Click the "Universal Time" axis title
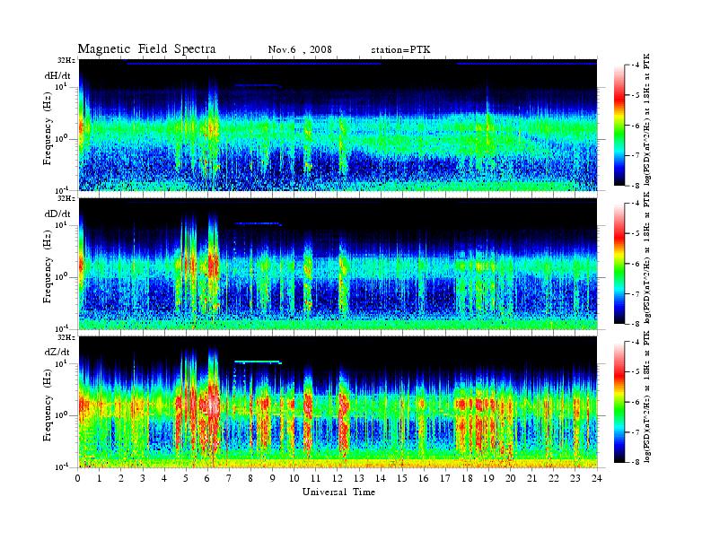The height and width of the screenshot is (549, 711). [x=338, y=492]
